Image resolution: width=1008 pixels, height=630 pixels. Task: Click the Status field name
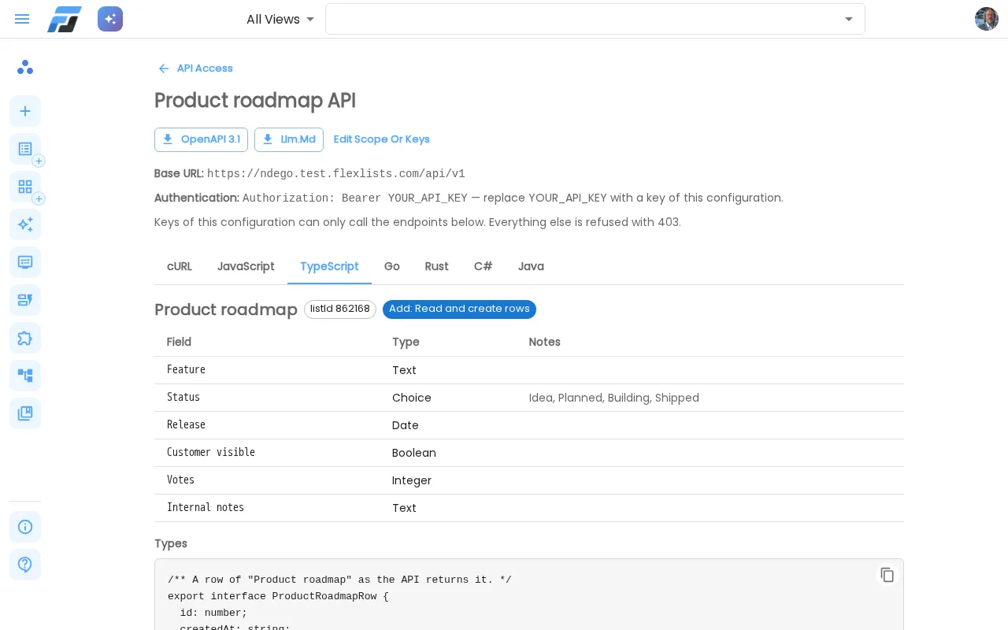pos(183,398)
